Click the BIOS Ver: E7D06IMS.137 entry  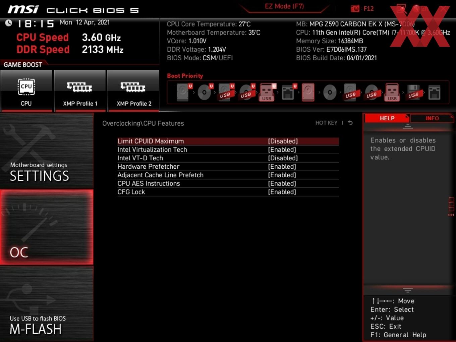[331, 49]
